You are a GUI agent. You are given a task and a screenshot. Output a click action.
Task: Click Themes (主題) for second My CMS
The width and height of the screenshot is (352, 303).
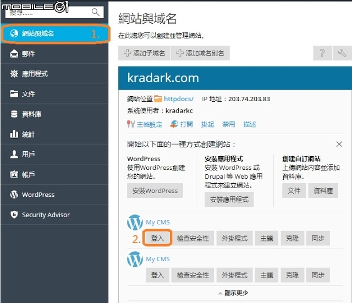click(267, 275)
